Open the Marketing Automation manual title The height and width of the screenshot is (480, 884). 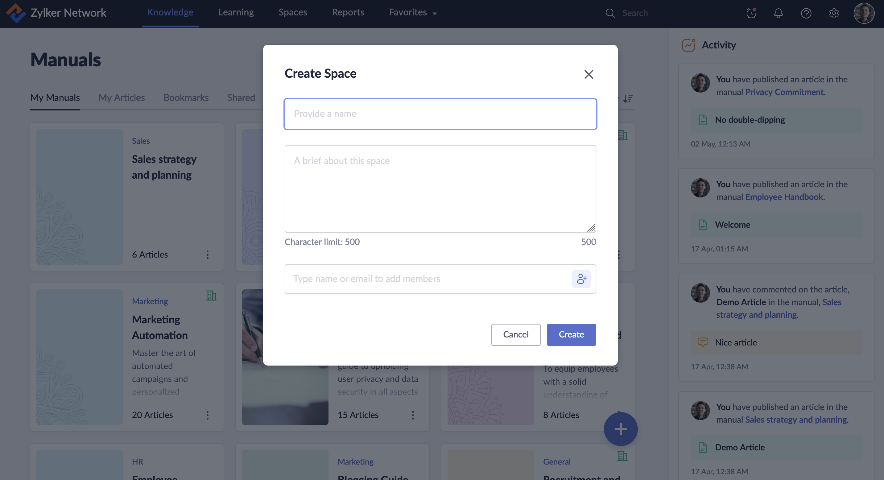160,327
